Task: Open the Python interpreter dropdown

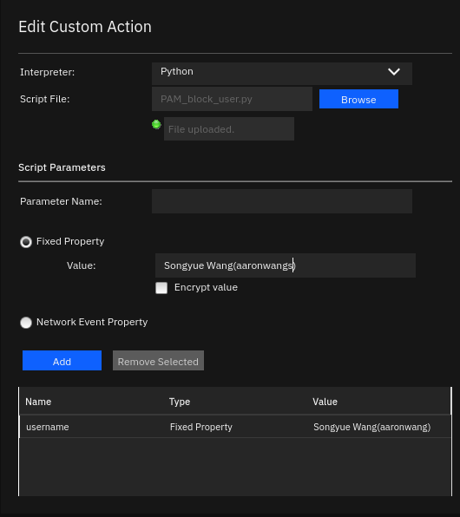Action: pyautogui.click(x=282, y=74)
